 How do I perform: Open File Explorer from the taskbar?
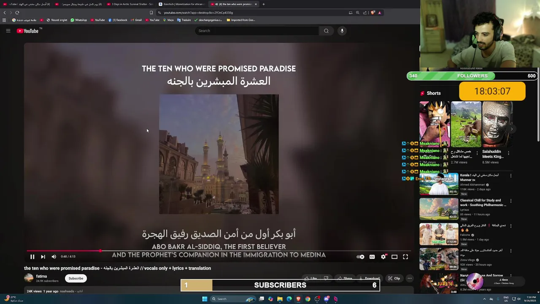pos(280,299)
